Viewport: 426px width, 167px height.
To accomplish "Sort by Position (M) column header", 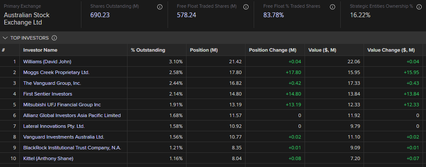I will (x=204, y=50).
